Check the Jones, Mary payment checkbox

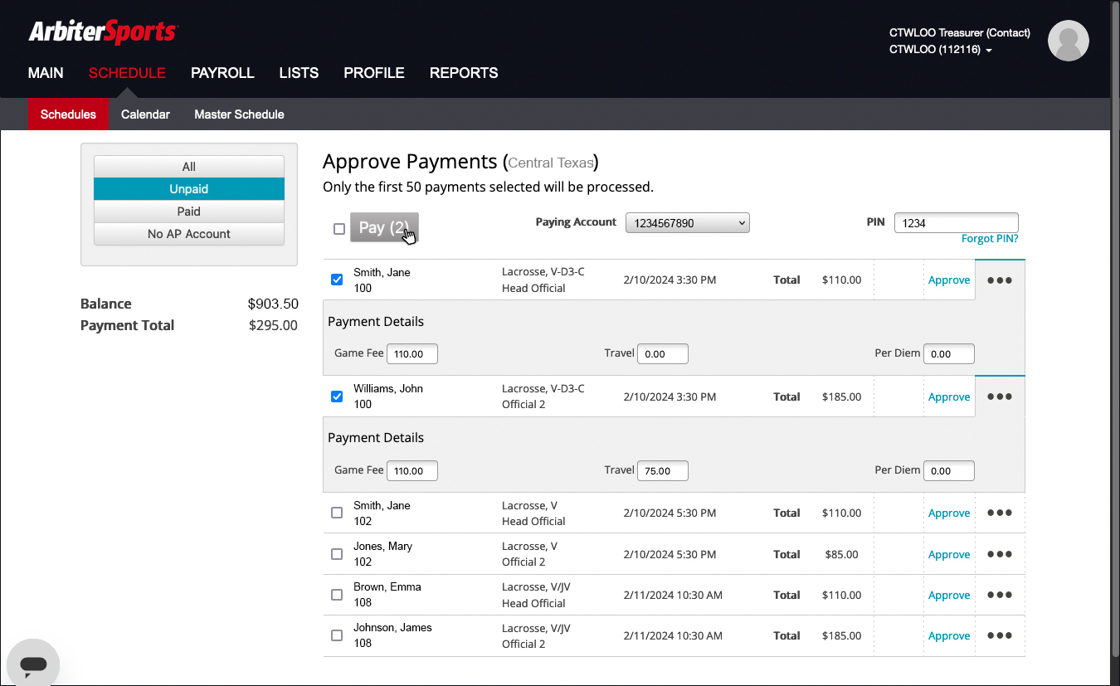tap(337, 554)
